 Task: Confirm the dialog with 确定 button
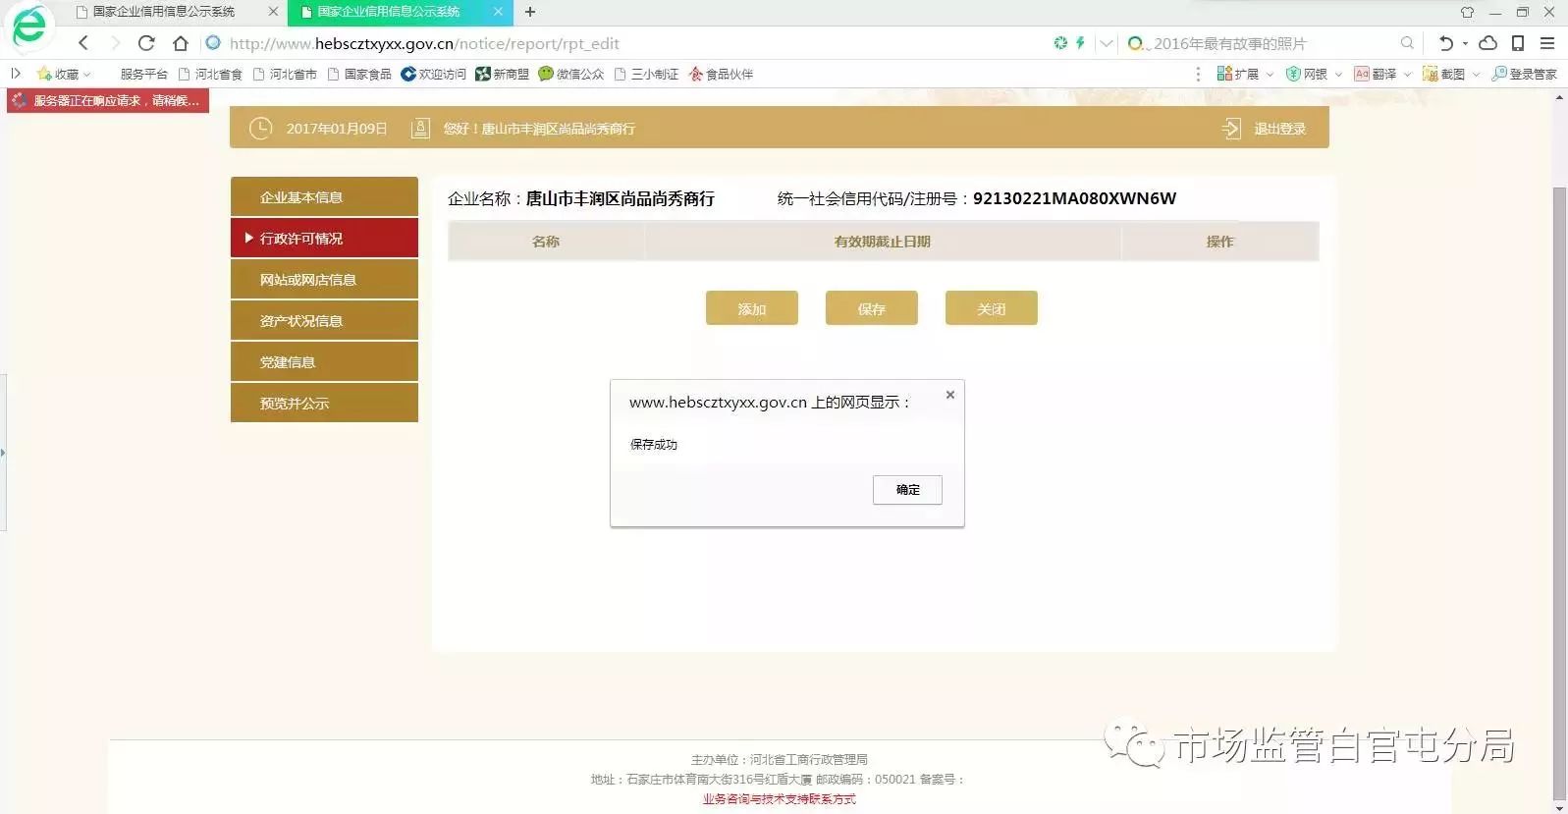907,490
